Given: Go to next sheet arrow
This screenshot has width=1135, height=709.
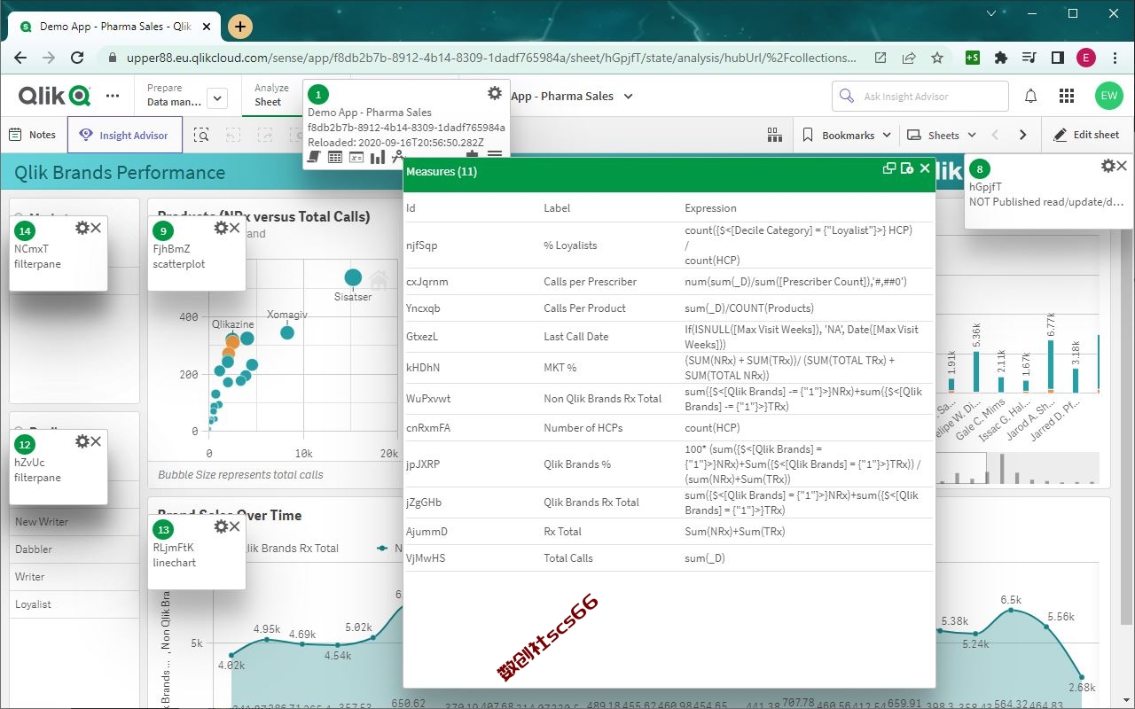Looking at the screenshot, I should [x=1023, y=135].
